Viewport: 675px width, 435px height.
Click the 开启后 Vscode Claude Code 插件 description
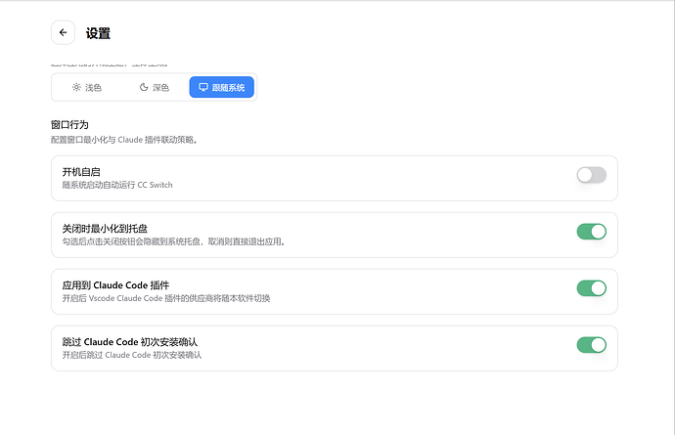(166, 298)
